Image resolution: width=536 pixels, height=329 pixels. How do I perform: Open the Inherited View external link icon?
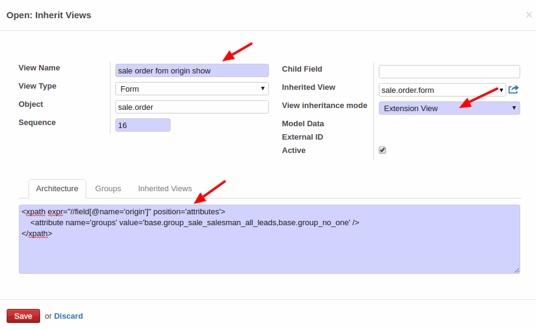point(514,90)
